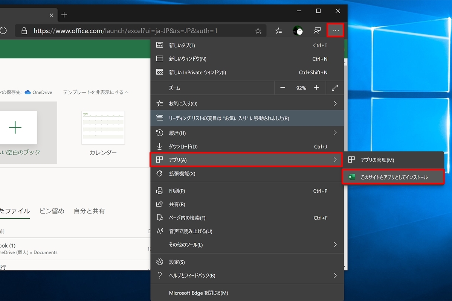This screenshot has height=301, width=452.
Task: Select 共有(R) menu entry
Action: (247, 205)
